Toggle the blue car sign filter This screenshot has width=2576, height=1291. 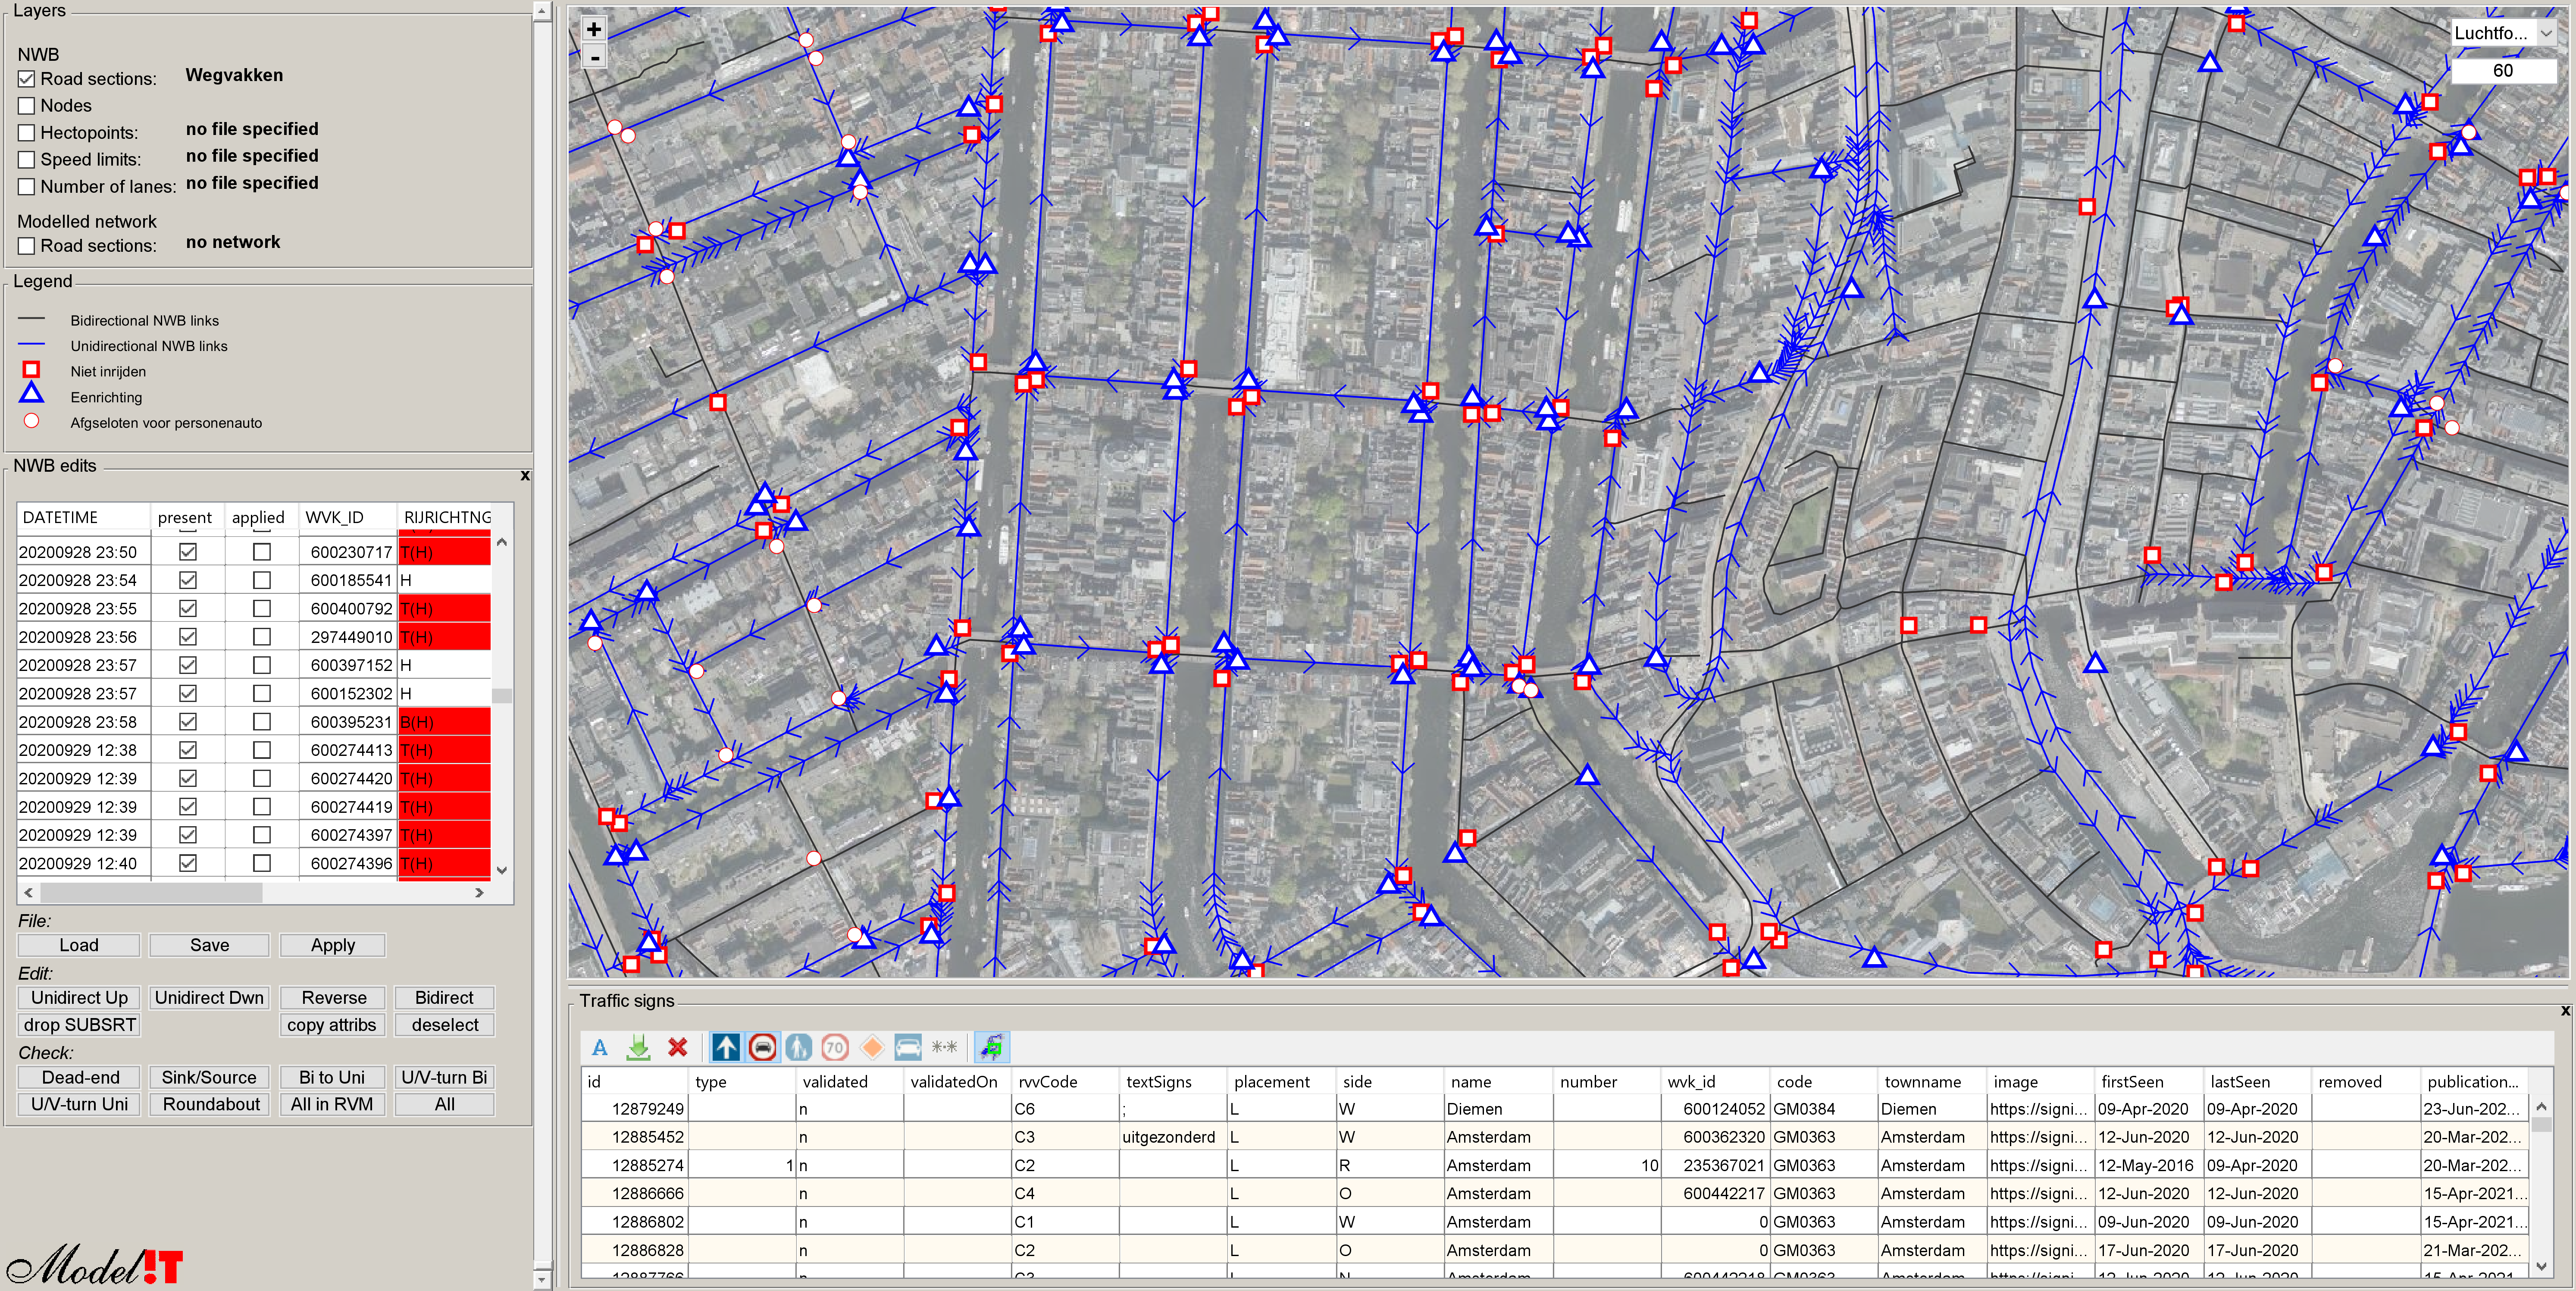point(908,1047)
